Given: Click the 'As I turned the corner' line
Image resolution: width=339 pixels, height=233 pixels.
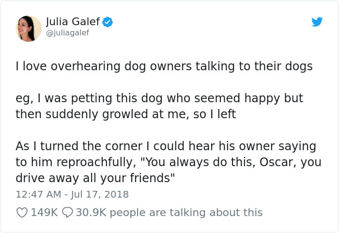Looking at the screenshot, I should click(166, 146).
